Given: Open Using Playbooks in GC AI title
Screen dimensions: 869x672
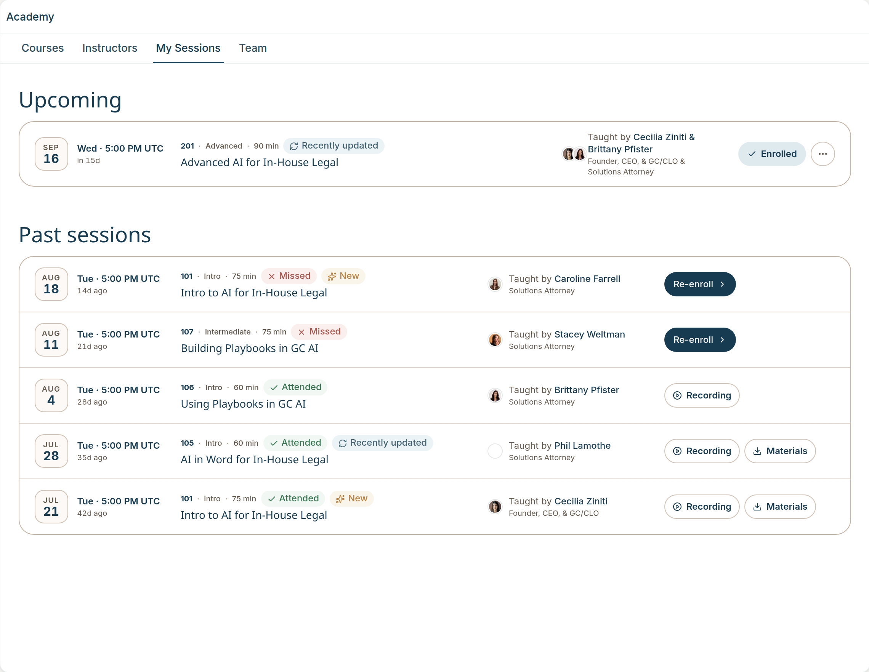Looking at the screenshot, I should click(243, 405).
